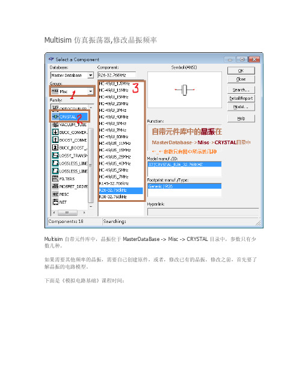Select component HC-49/U_3MHz
The width and height of the screenshot is (302, 390).
pos(112,110)
